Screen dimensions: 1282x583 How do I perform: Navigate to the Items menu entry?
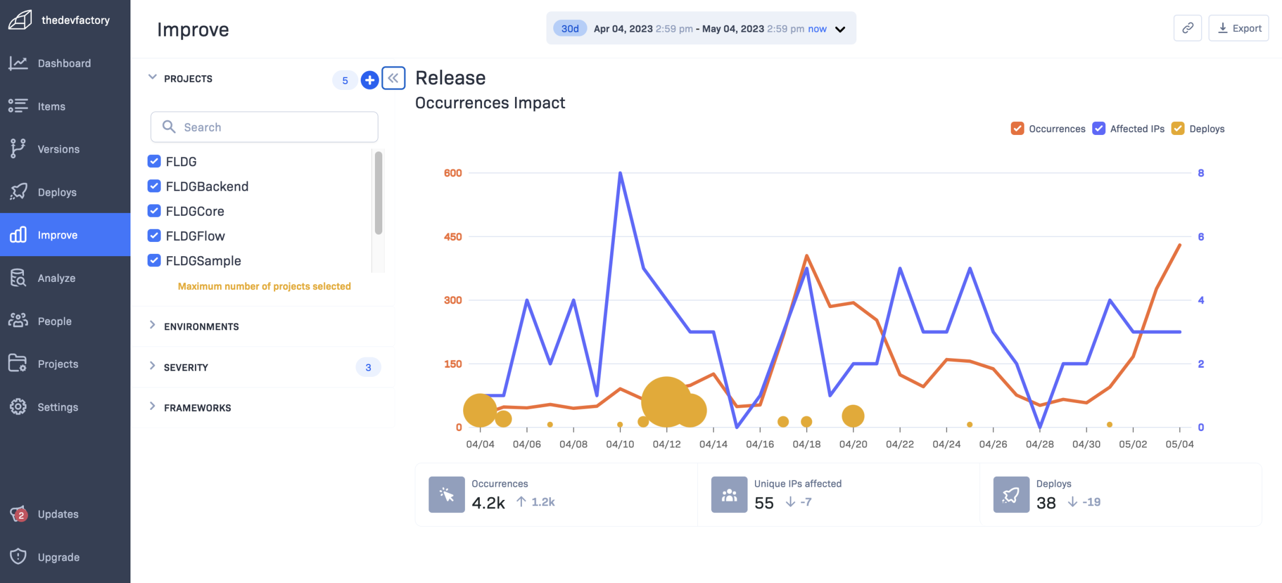(x=18, y=106)
